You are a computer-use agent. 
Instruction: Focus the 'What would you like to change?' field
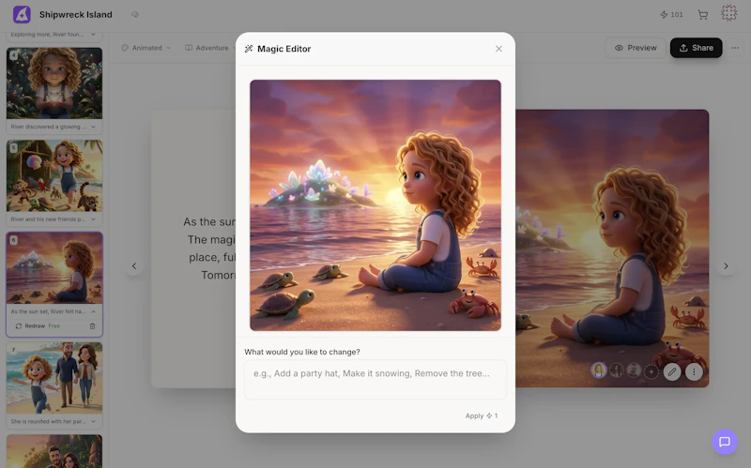pyautogui.click(x=375, y=380)
